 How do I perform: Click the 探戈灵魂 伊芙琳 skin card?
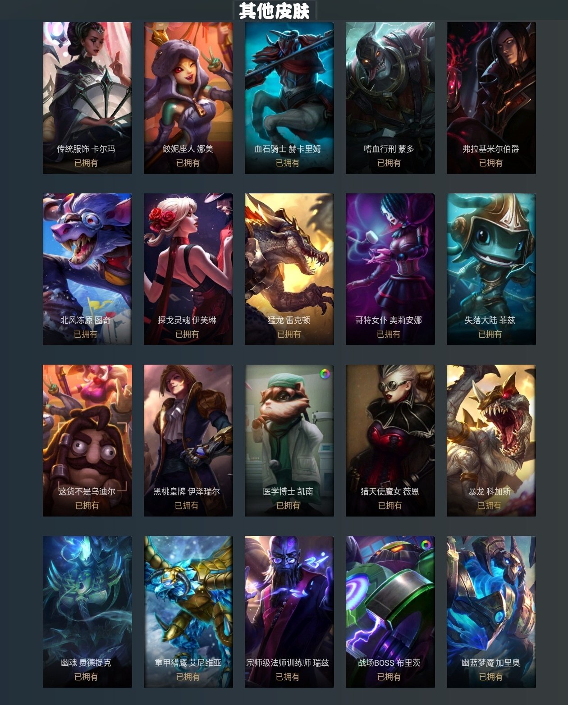[x=188, y=269]
